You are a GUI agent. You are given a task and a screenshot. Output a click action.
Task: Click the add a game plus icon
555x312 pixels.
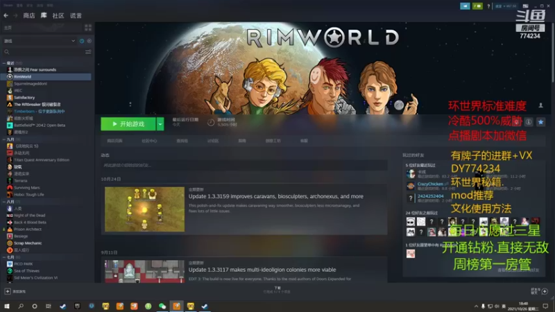point(8,291)
